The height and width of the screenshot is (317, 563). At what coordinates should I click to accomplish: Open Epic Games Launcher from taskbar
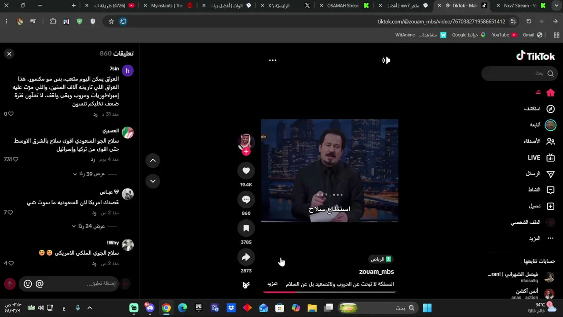(199, 308)
